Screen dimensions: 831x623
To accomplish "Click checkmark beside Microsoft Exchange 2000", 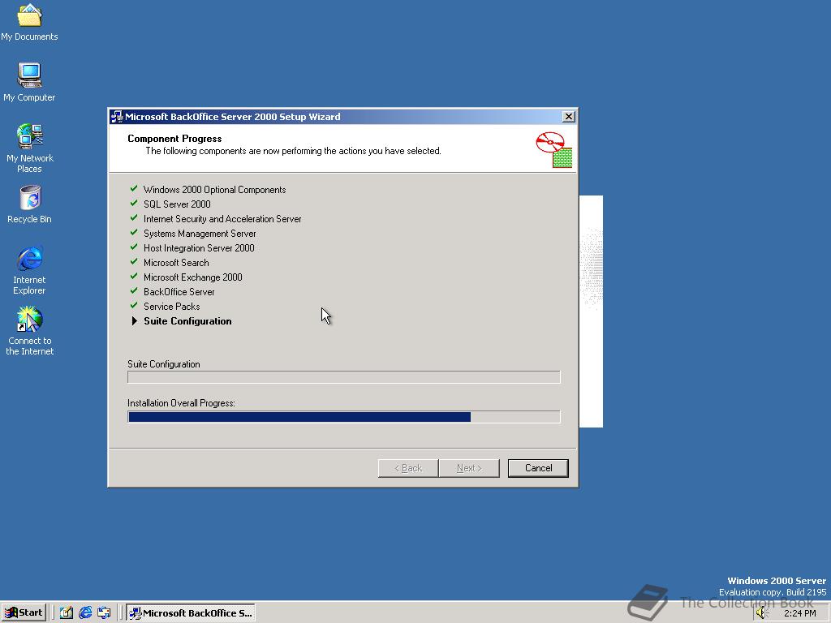I will pyautogui.click(x=134, y=276).
